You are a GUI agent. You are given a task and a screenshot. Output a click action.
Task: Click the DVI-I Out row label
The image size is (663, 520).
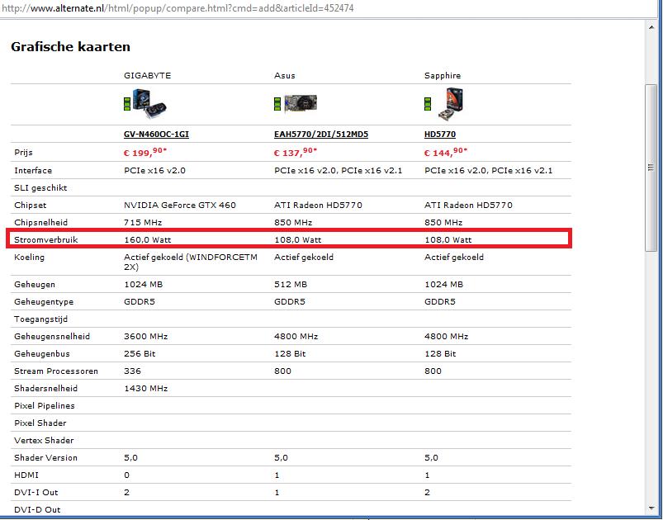36,493
